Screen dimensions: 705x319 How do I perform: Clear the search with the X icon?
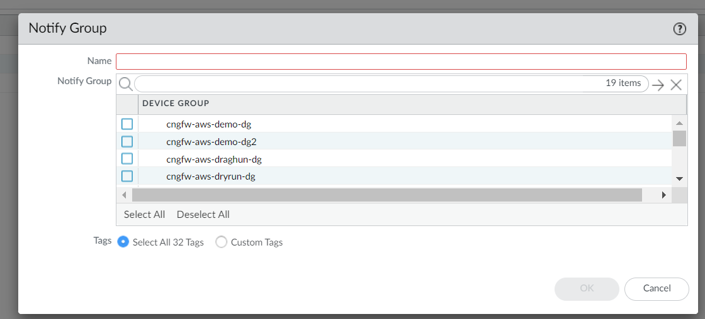676,85
